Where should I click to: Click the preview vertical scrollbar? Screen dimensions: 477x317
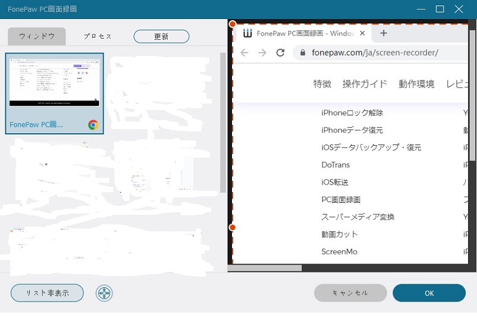click(473, 96)
